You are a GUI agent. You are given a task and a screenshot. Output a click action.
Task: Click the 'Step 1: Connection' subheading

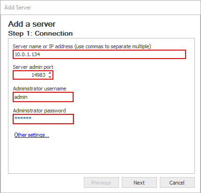(x=40, y=33)
